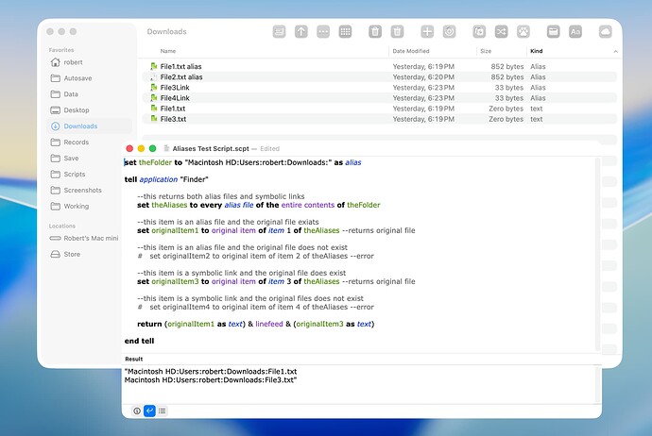Click the script editor vertical scrollbar
652x436 pixels.
tap(597, 254)
